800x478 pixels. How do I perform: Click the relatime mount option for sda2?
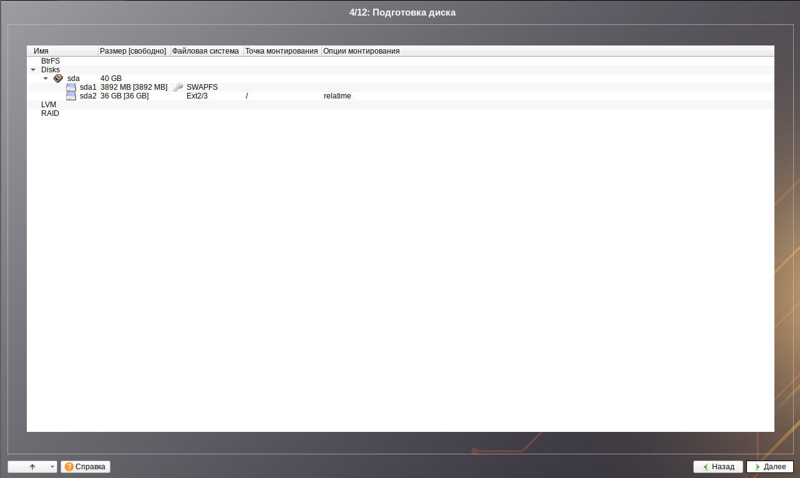coord(337,96)
